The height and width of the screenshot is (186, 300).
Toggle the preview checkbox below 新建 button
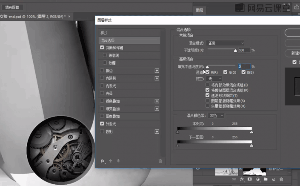(294, 62)
